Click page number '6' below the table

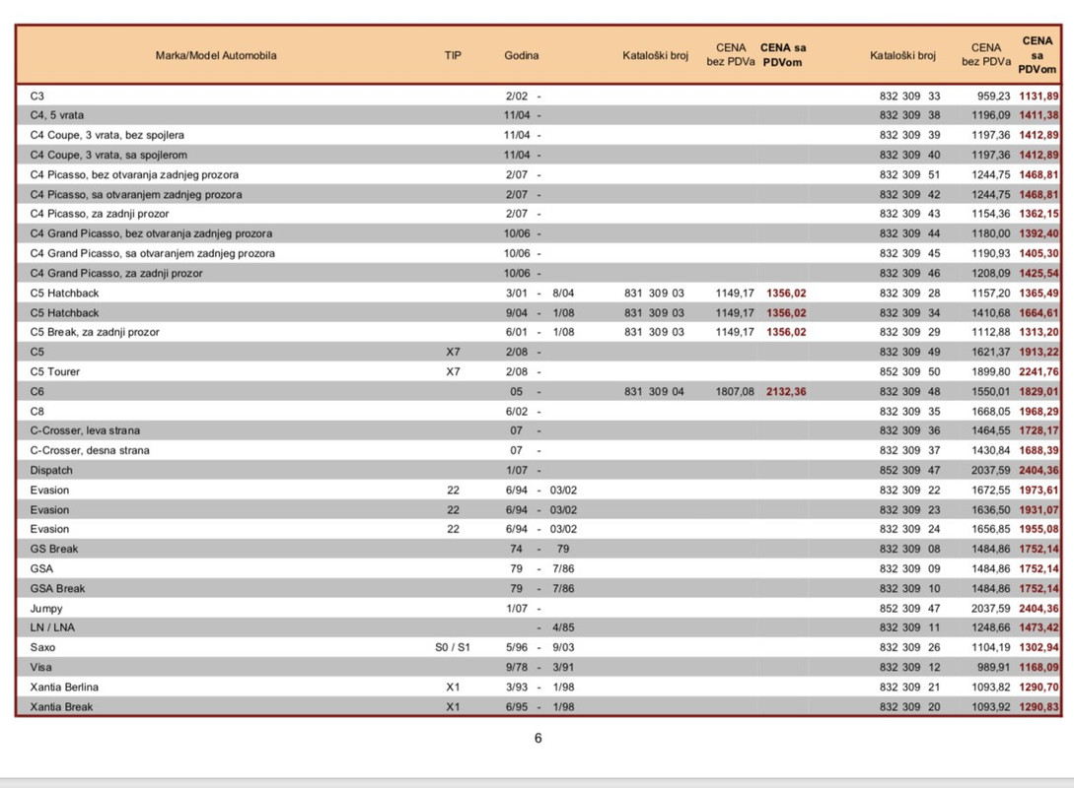[537, 738]
